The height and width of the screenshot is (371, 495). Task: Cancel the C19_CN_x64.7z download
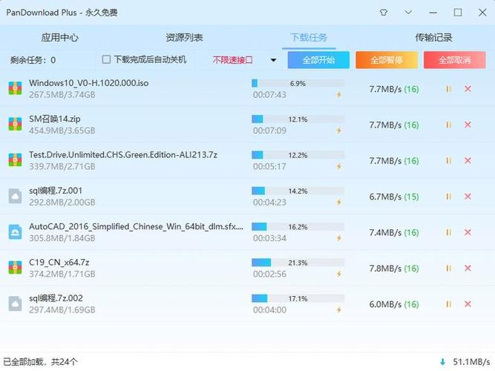[x=468, y=269]
